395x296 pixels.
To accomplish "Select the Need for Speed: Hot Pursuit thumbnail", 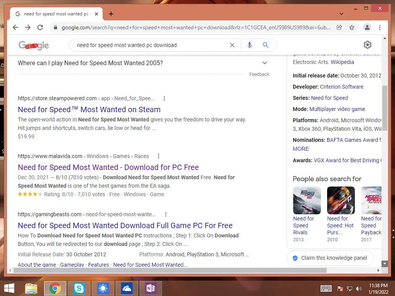I will 341,200.
